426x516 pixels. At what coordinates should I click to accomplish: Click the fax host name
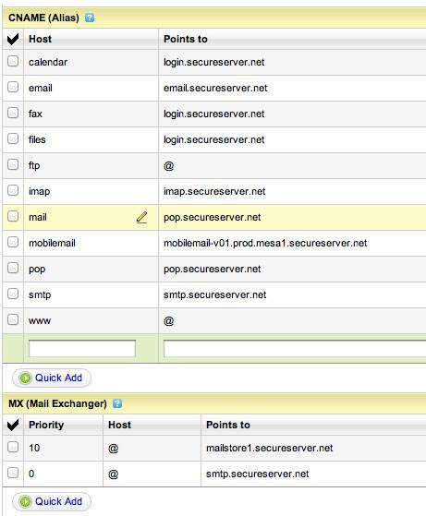point(35,114)
